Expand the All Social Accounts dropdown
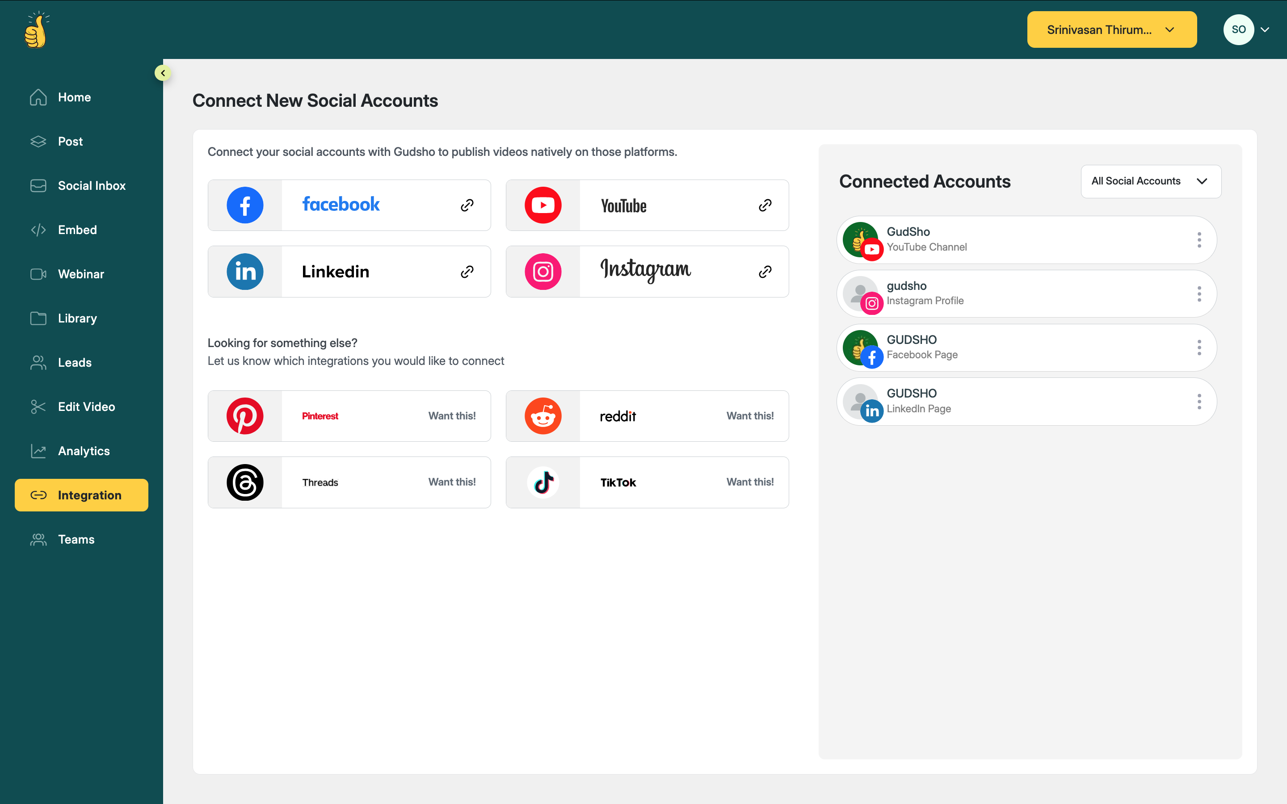This screenshot has width=1287, height=804. (x=1150, y=181)
